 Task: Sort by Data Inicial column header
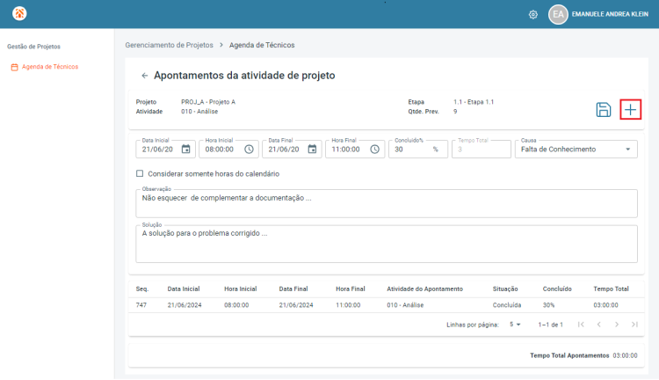pos(184,289)
